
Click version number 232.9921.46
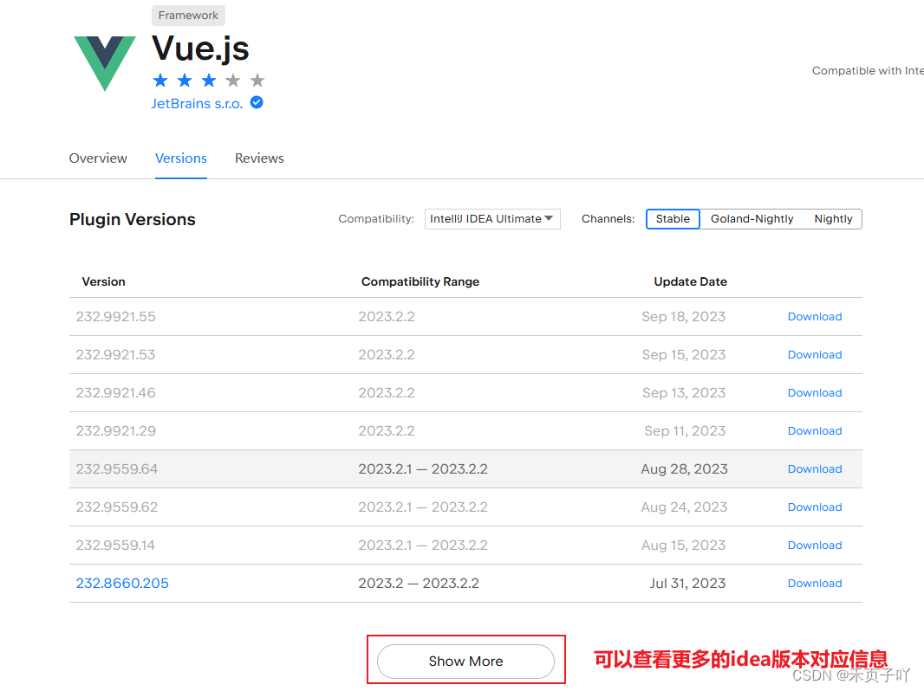coord(115,393)
